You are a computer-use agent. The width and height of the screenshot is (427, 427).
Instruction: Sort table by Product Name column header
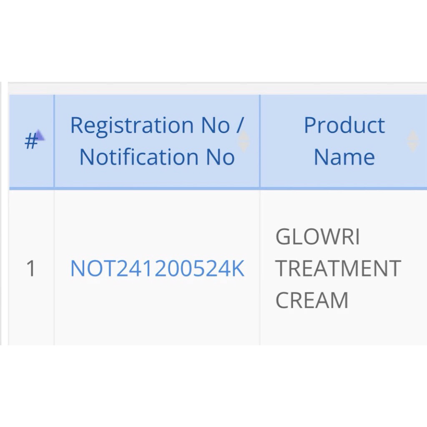[344, 141]
